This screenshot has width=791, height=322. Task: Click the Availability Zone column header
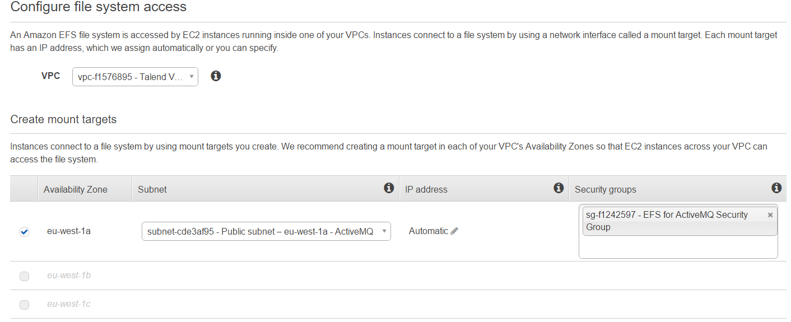click(x=76, y=189)
